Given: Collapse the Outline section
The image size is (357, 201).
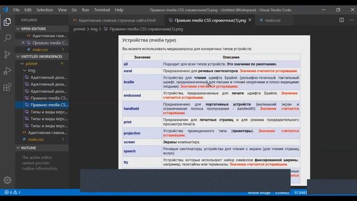Looking at the screenshot, I should coord(42,147).
